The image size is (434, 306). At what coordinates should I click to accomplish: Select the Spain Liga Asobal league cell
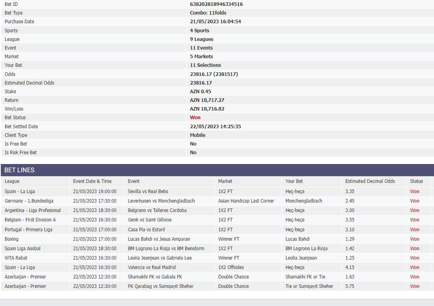[22, 249]
